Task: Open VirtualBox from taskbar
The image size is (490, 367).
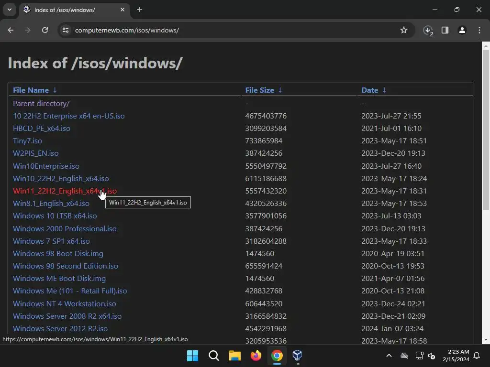Action: coord(298,356)
